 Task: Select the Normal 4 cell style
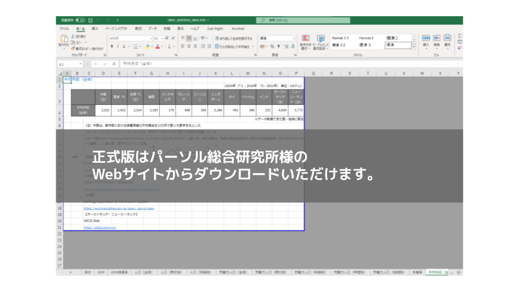pos(367,38)
